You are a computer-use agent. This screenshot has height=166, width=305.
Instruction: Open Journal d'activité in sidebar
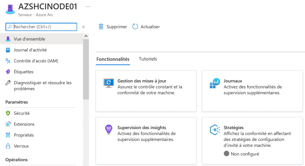pyautogui.click(x=30, y=50)
